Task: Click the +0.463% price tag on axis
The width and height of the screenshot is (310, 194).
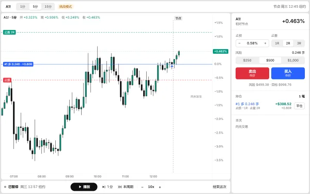Action: 221,51
